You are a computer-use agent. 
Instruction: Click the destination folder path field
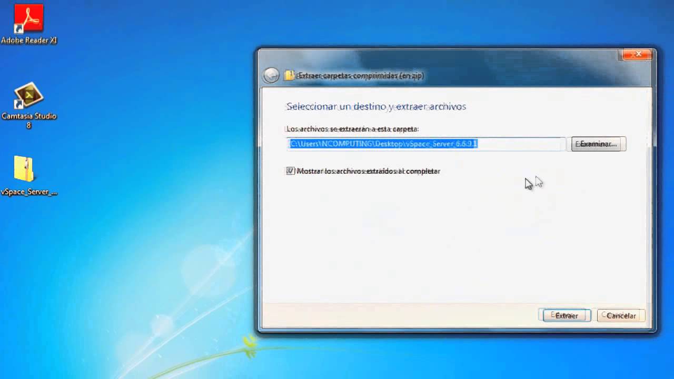pos(427,144)
